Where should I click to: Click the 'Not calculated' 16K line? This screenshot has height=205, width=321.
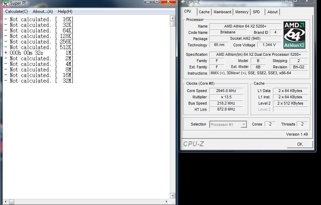(x=39, y=19)
